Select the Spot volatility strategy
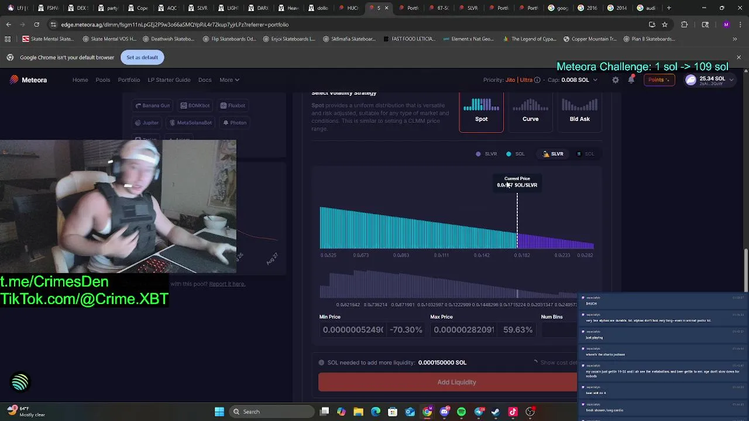This screenshot has height=421, width=749. pos(481,112)
